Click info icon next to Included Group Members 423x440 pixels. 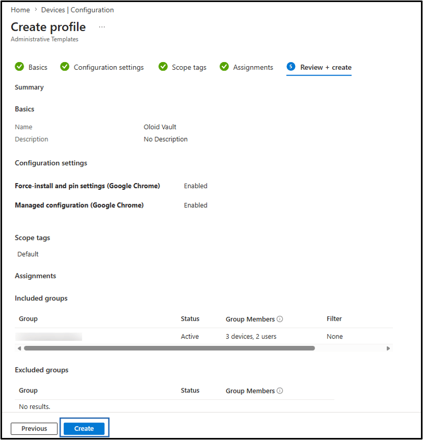click(280, 319)
